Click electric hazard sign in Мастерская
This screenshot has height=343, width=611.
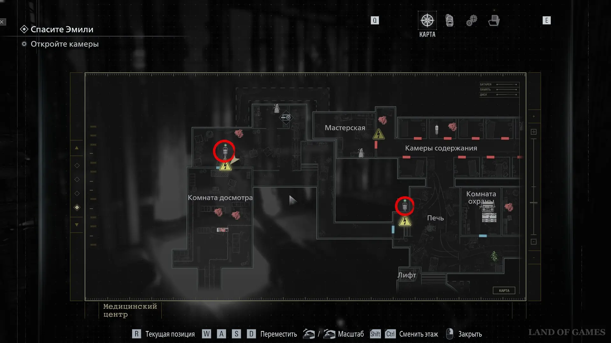(378, 134)
